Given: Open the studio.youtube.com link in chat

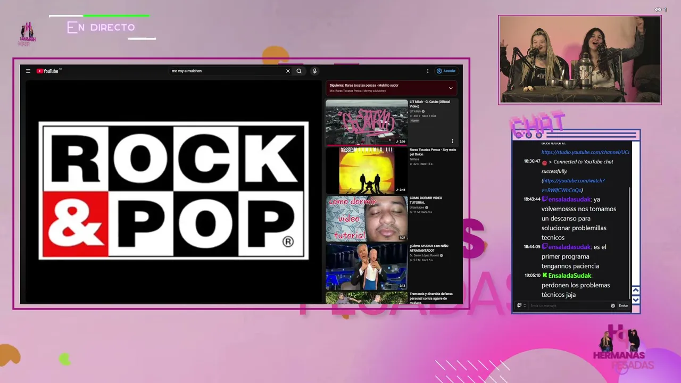Looking at the screenshot, I should pyautogui.click(x=585, y=152).
